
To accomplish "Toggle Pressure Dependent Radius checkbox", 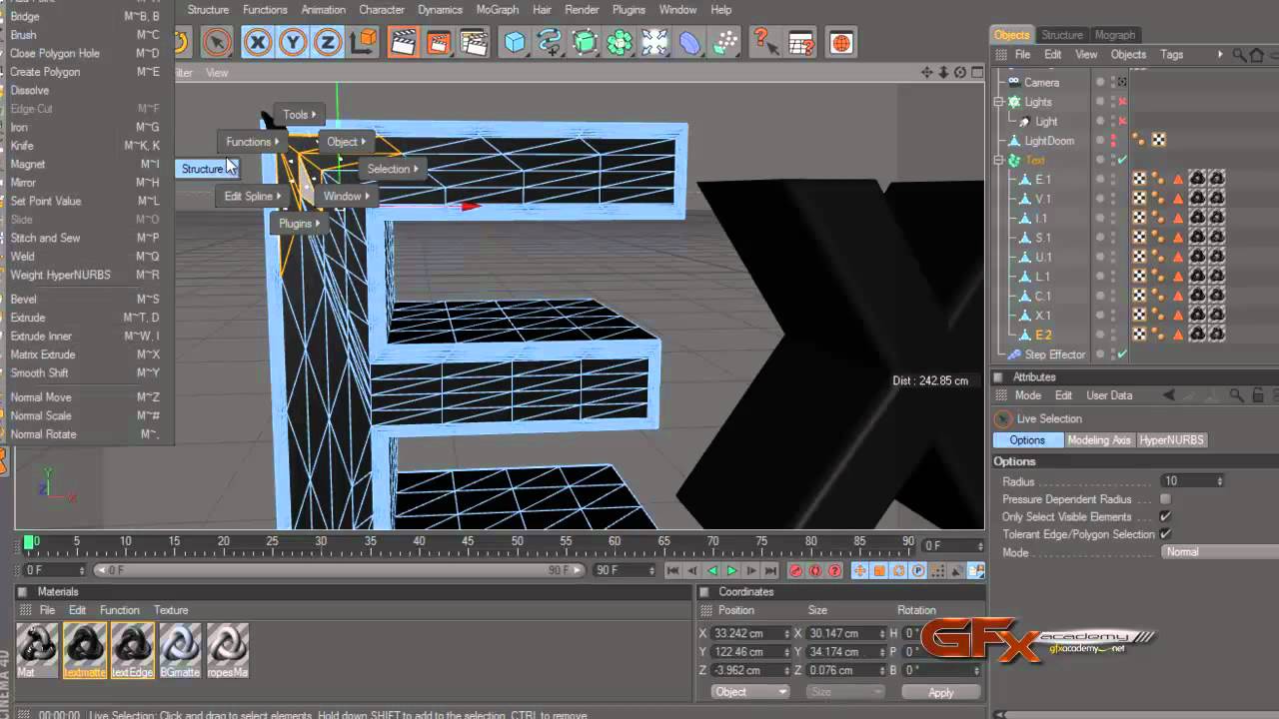I will point(1165,499).
